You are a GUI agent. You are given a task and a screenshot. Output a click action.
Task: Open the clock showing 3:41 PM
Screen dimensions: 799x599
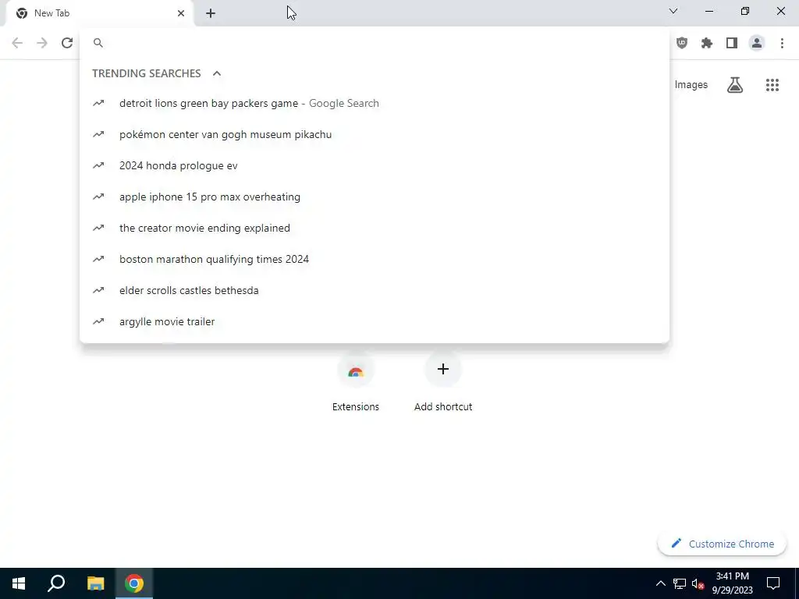tap(732, 583)
